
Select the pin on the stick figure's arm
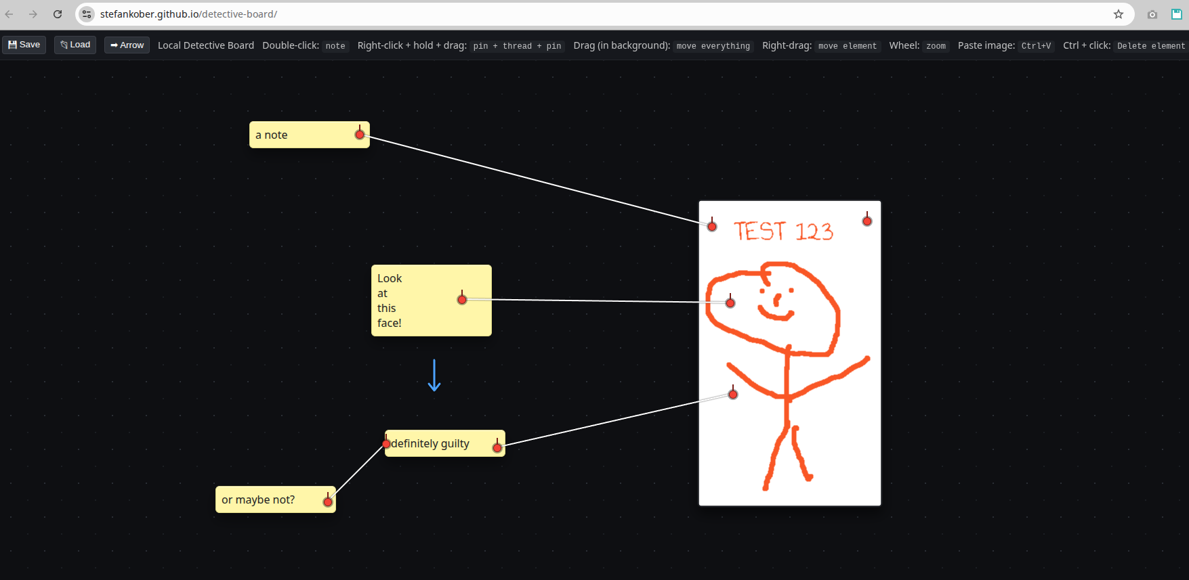(733, 393)
